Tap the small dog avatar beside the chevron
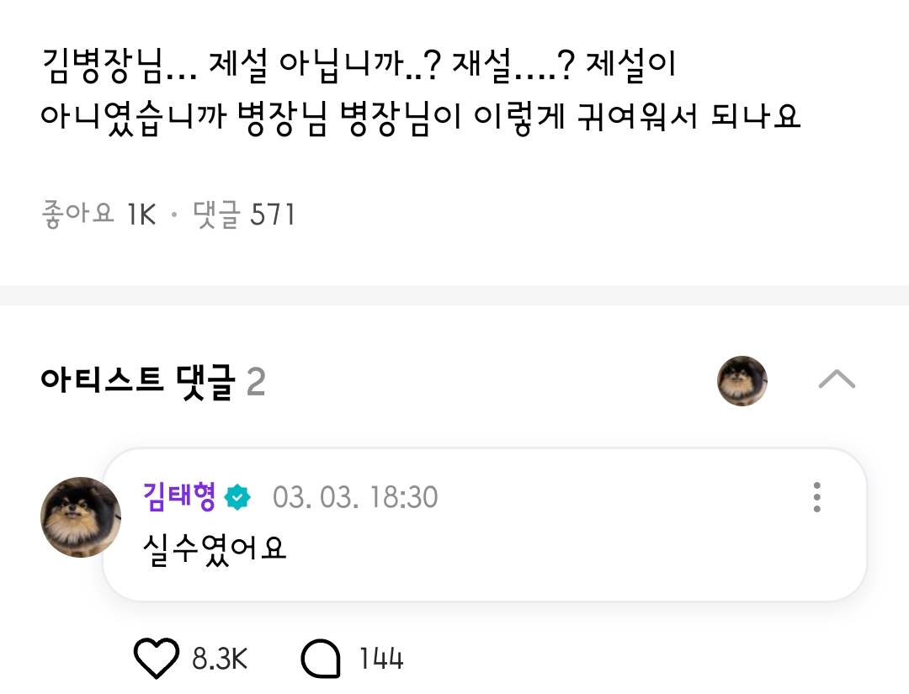This screenshot has width=909, height=694. point(742,381)
